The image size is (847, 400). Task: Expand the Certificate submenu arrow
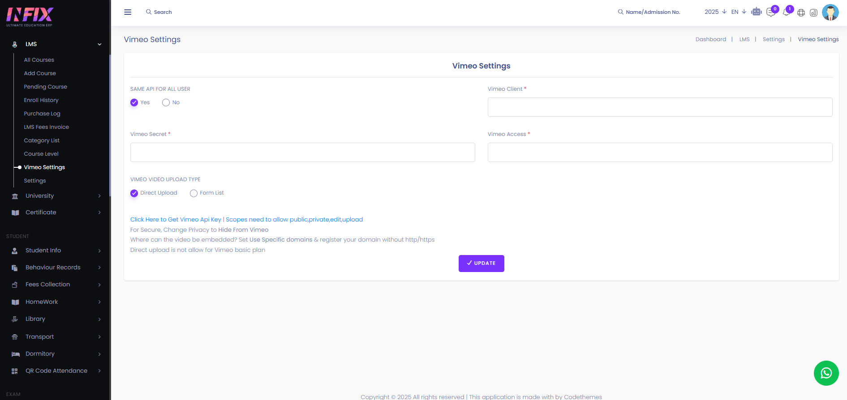[x=99, y=213]
